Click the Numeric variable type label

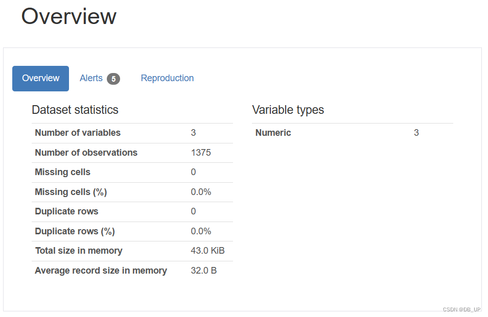(273, 133)
